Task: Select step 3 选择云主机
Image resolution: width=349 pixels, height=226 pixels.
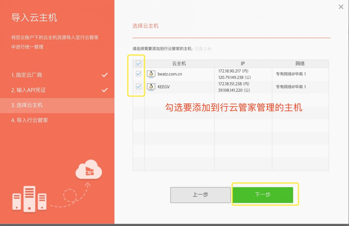Action: click(27, 105)
